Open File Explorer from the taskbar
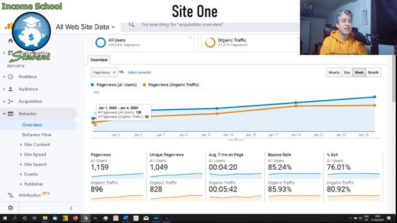The image size is (397, 223). [x=45, y=218]
